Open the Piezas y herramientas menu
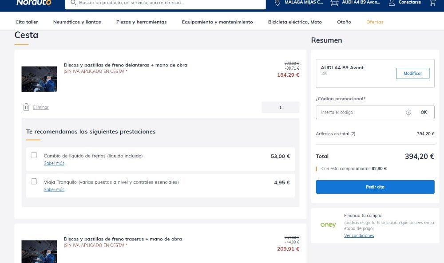 point(141,22)
